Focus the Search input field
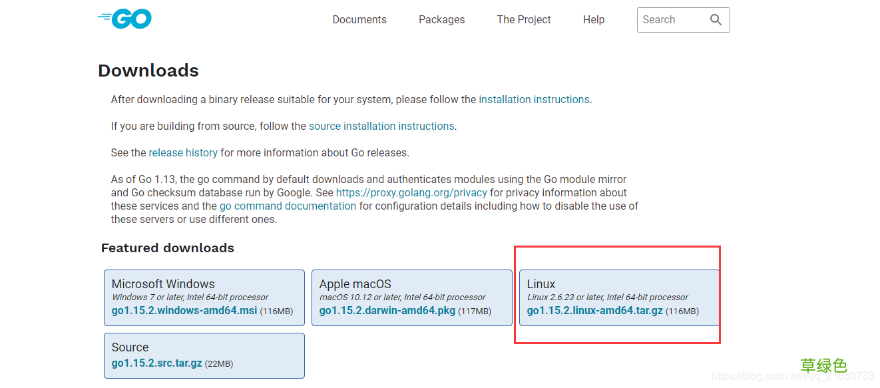Viewport: 880px width, 388px height. coord(669,20)
